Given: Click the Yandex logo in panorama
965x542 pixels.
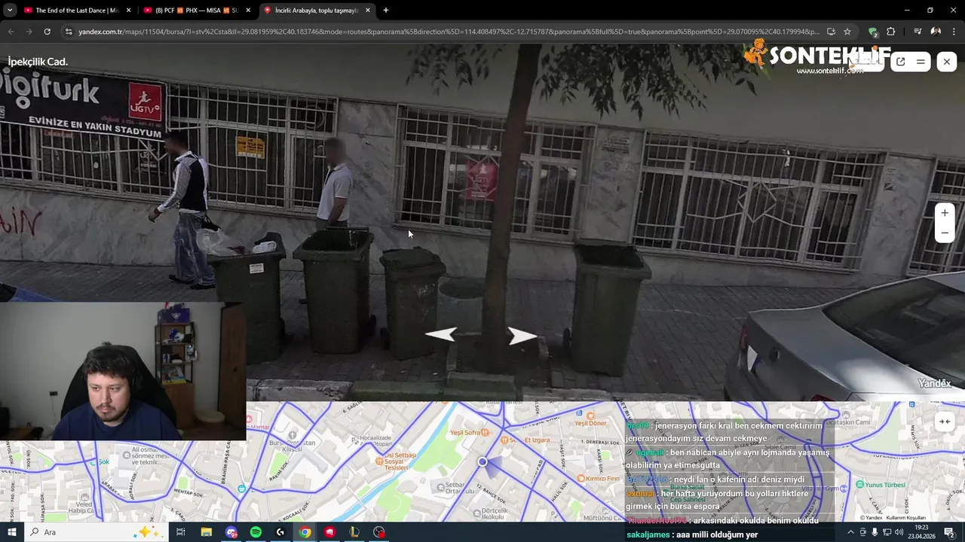Looking at the screenshot, I should [x=934, y=384].
